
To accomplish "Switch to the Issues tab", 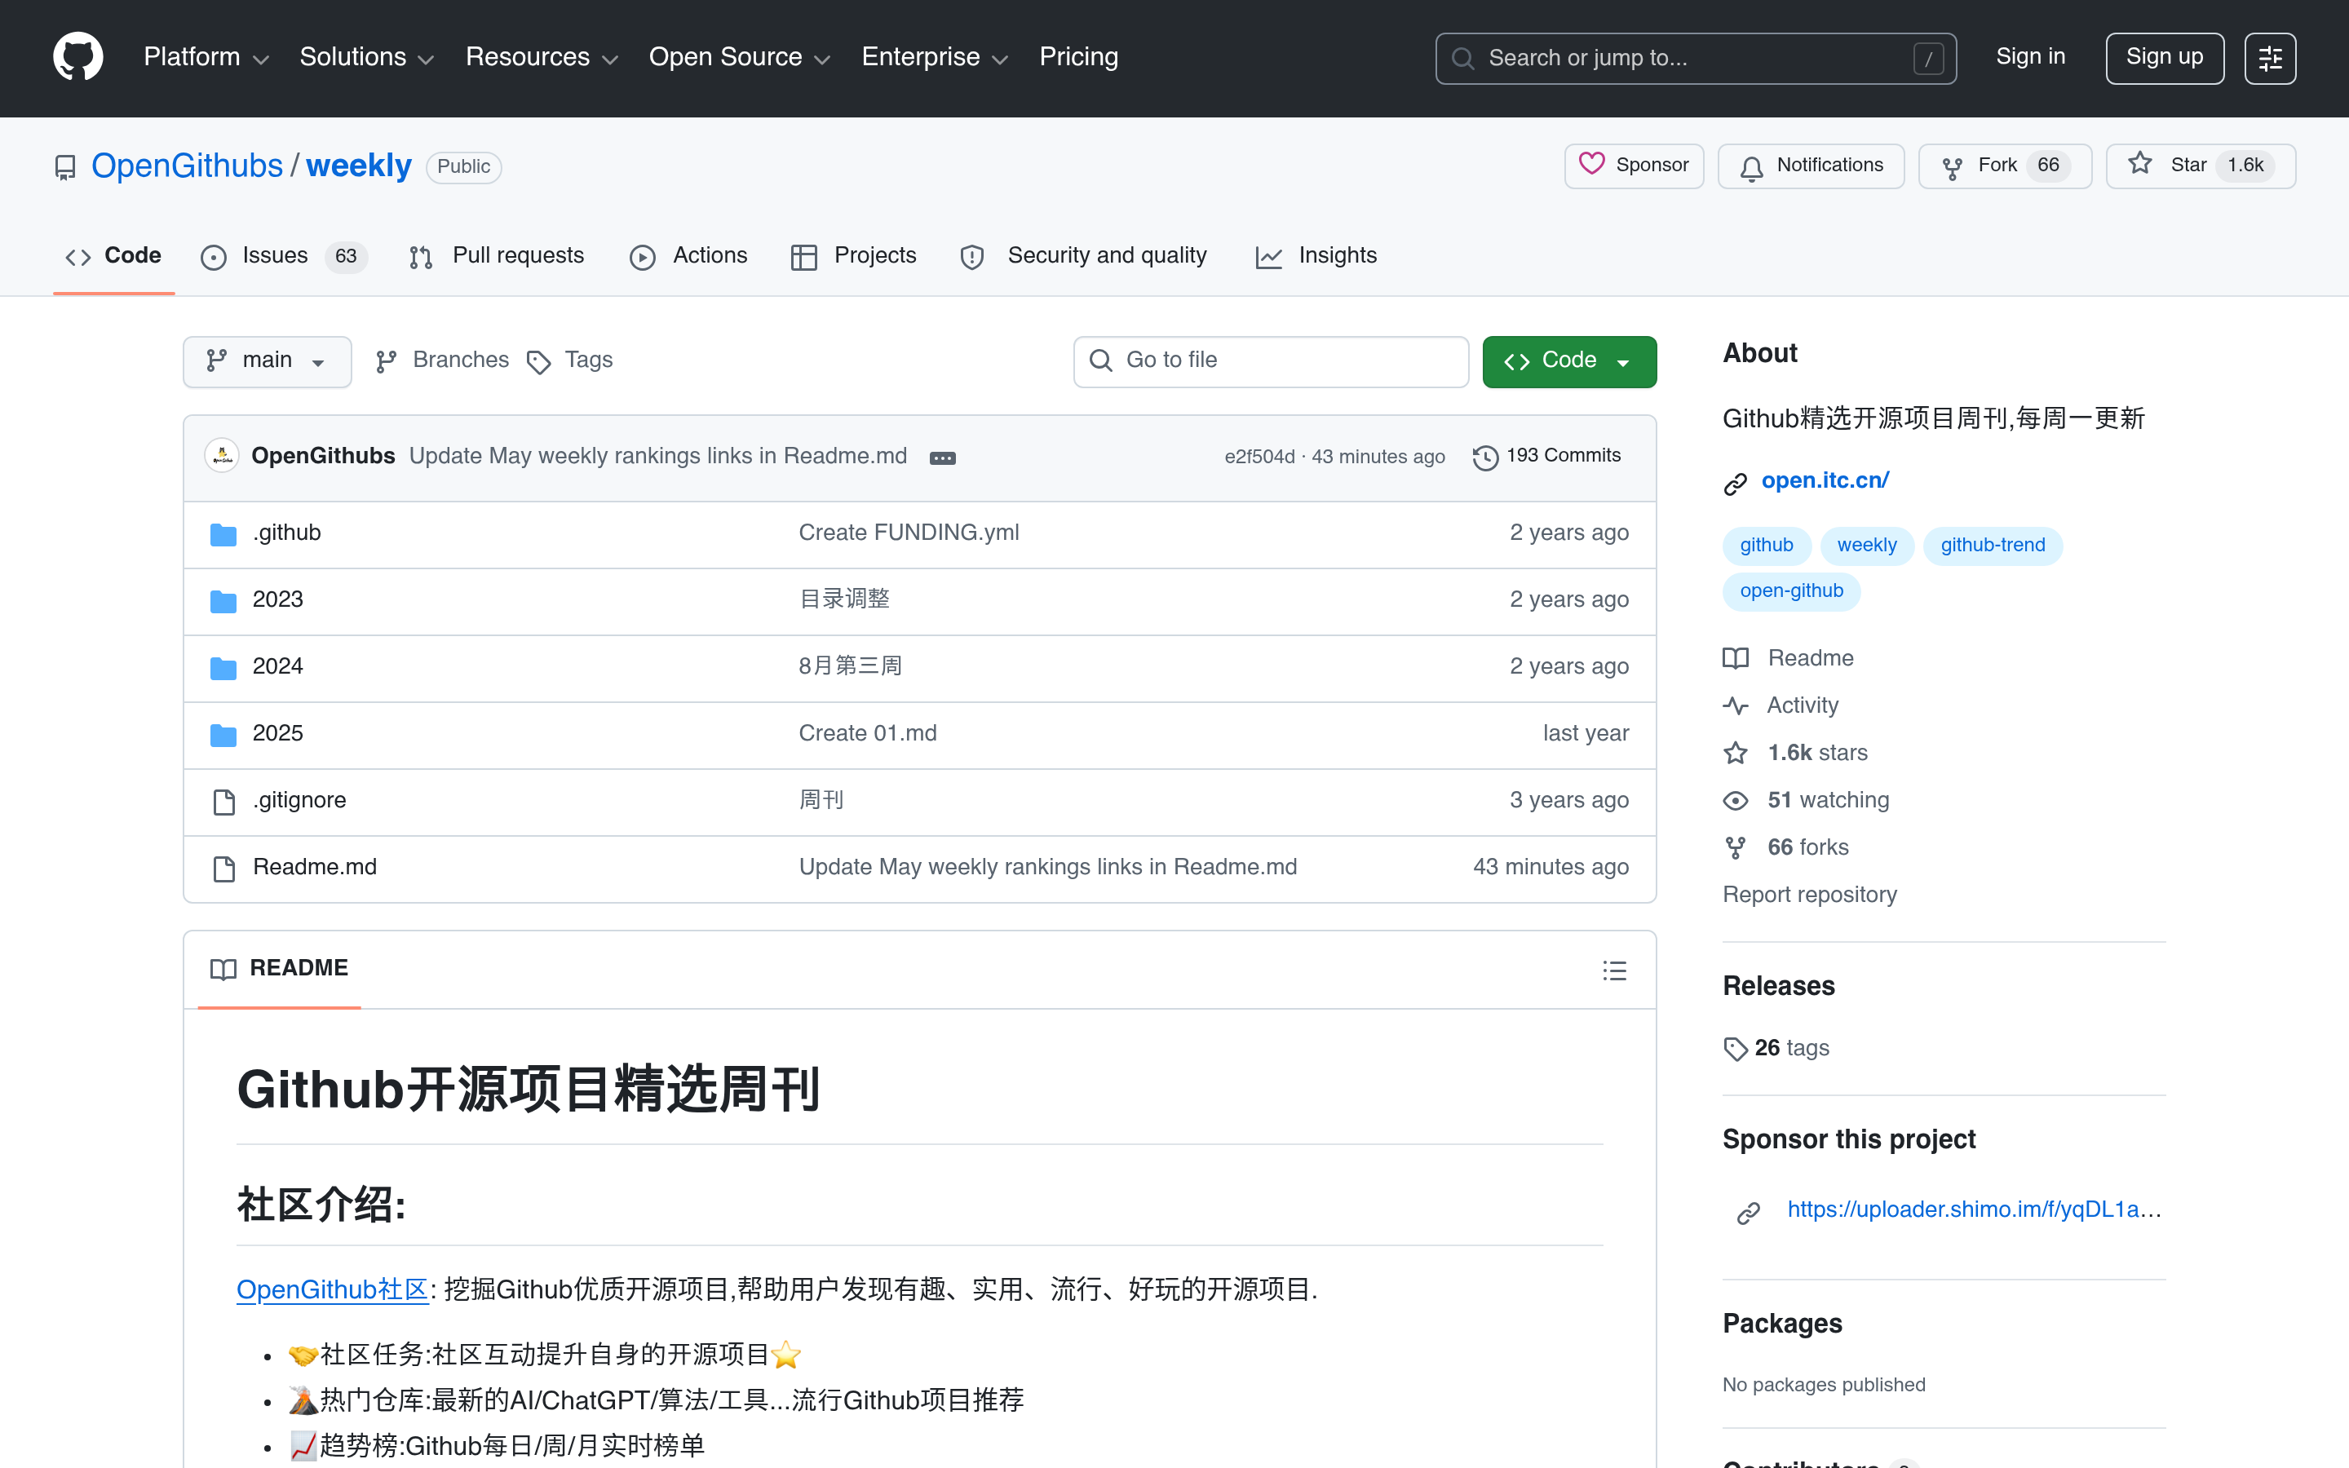I will click(x=284, y=256).
